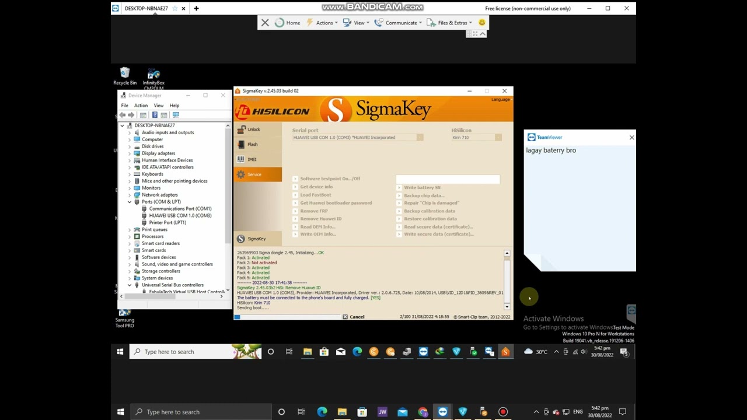Collapse Universal Serial Bus controllers node
The width and height of the screenshot is (747, 420).
[x=130, y=285]
